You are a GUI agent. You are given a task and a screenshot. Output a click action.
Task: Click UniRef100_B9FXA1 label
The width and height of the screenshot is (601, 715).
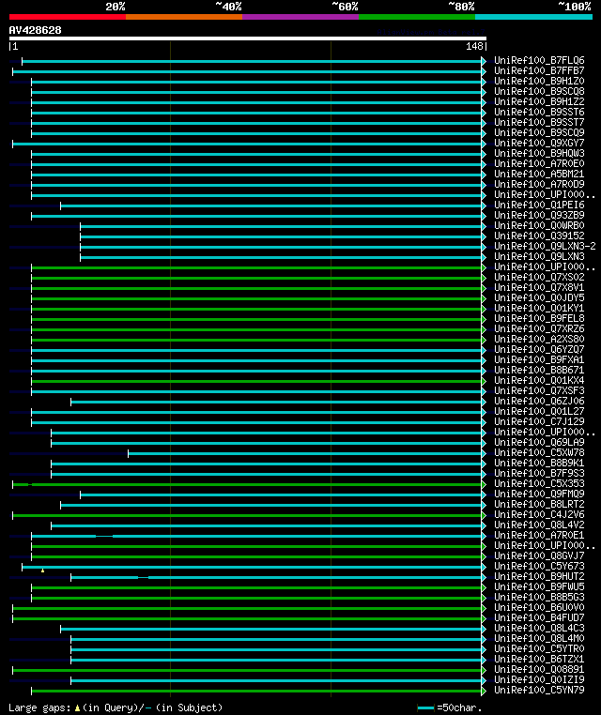(x=539, y=360)
